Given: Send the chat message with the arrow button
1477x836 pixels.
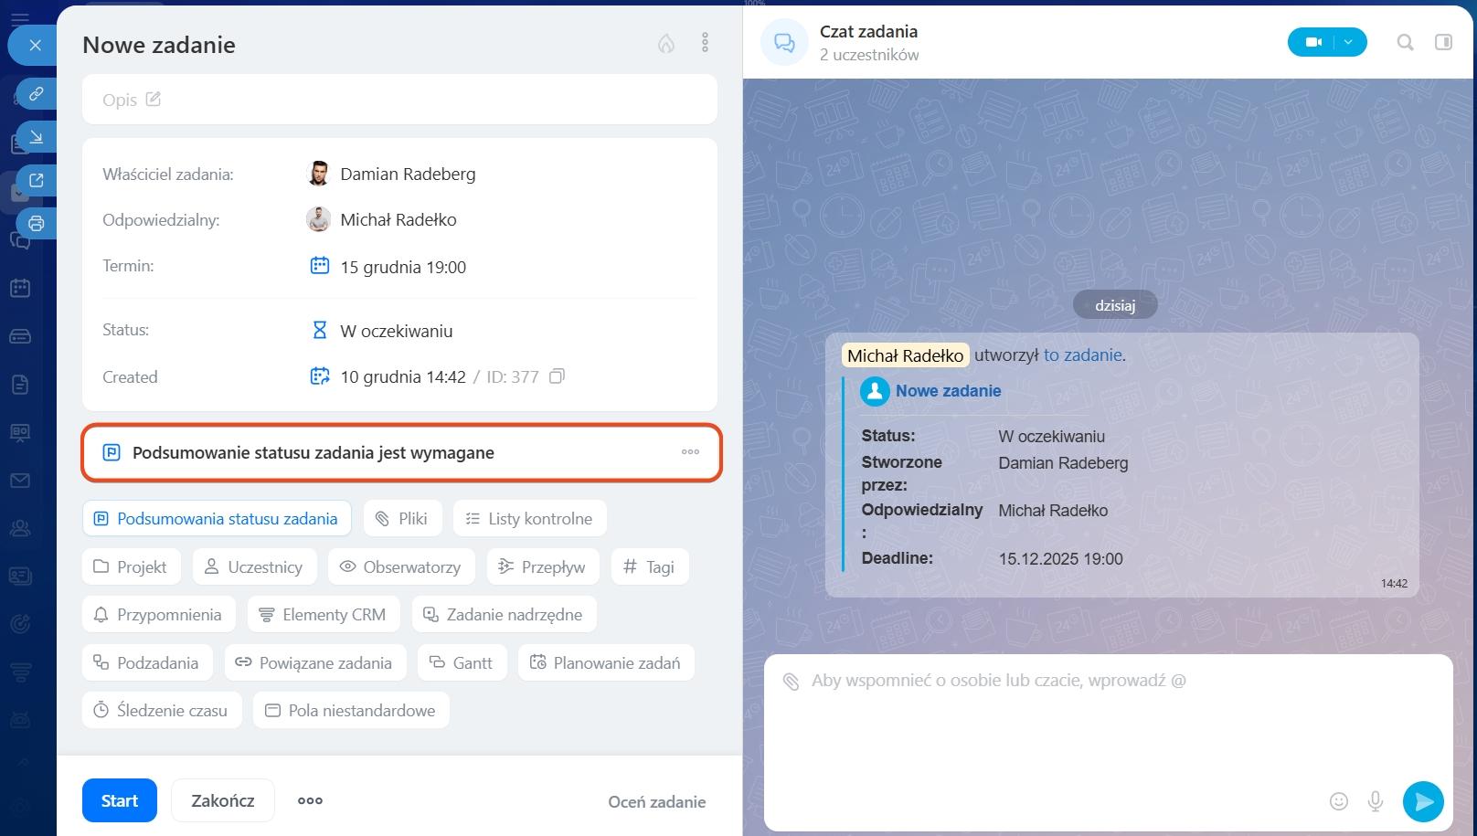Looking at the screenshot, I should [1423, 801].
